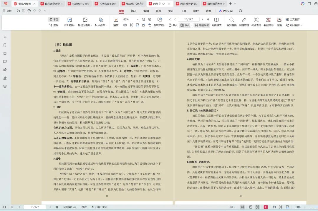Screen dimensions: 318x211
Task: Open the quick access toolbar customize arrow
Action: [45, 11]
